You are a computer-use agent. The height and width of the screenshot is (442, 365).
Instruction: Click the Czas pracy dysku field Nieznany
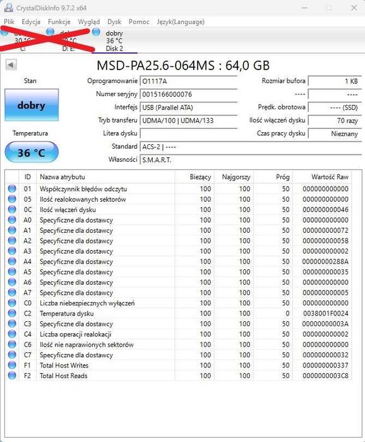335,133
